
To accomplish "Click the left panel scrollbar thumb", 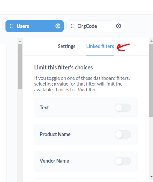I will pyautogui.click(x=20, y=66).
